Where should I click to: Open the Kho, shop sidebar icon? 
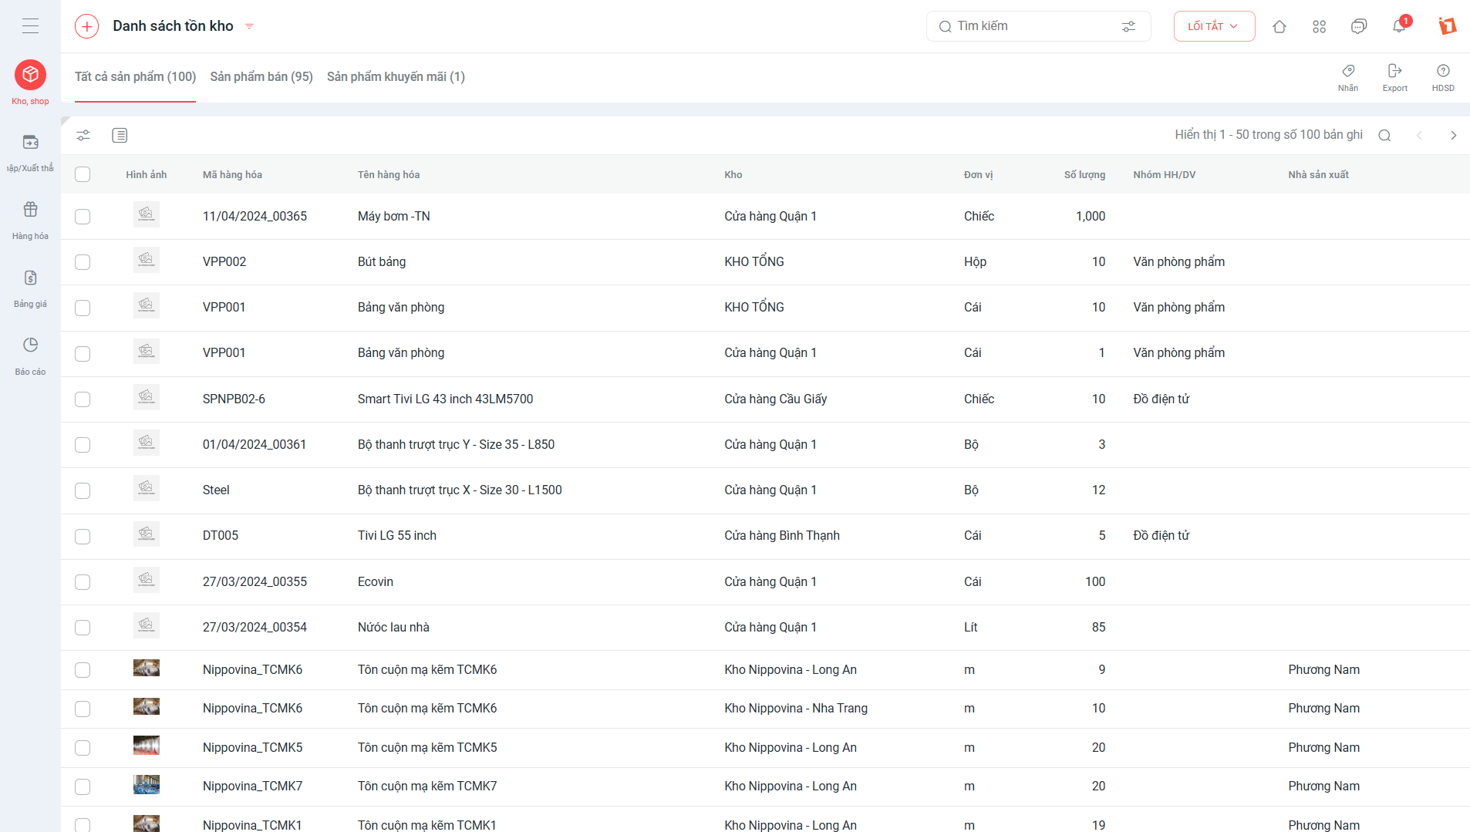pyautogui.click(x=30, y=75)
